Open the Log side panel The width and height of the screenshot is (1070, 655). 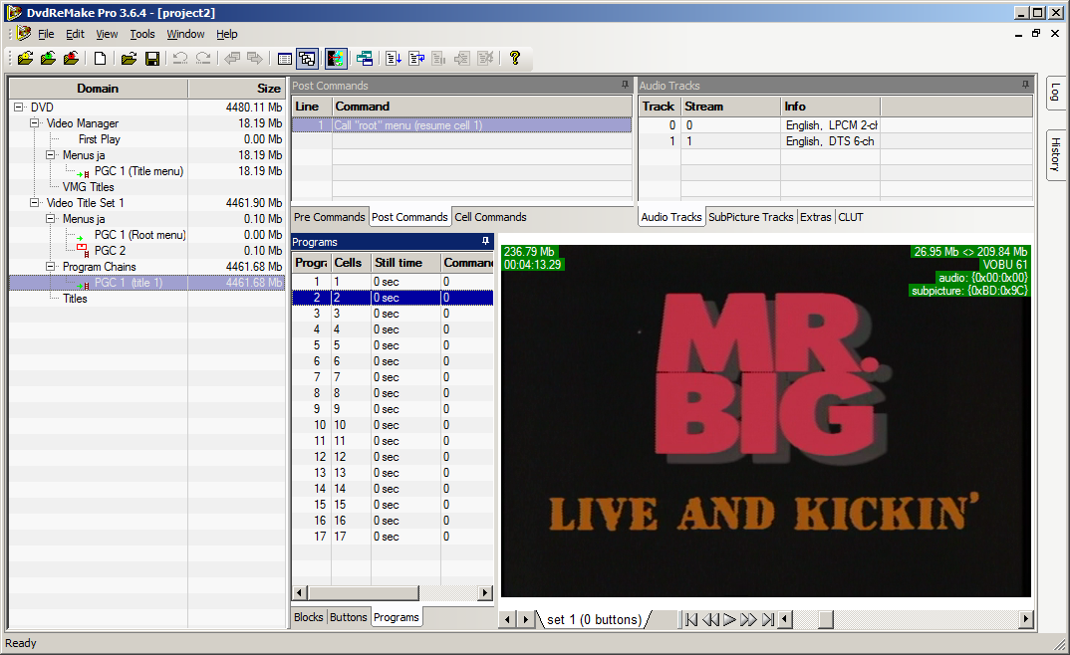pyautogui.click(x=1056, y=92)
